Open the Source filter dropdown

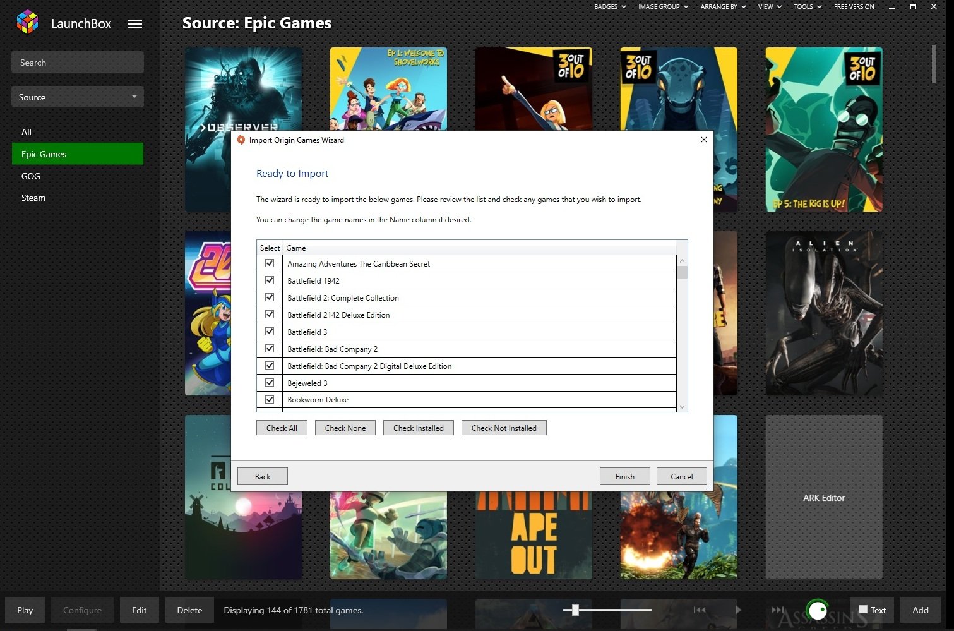click(78, 97)
